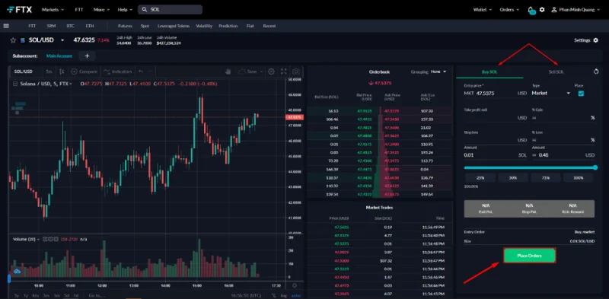The width and height of the screenshot is (609, 299).
Task: Open the Markets dropdown menu
Action: pos(53,10)
